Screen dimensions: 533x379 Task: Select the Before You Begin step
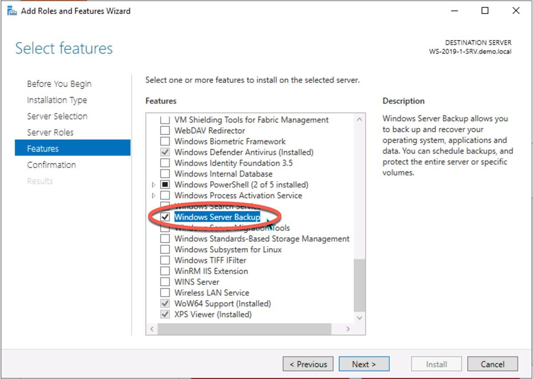click(58, 83)
